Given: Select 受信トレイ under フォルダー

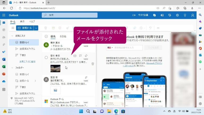Looking at the screenshot, I should click(x=24, y=74).
